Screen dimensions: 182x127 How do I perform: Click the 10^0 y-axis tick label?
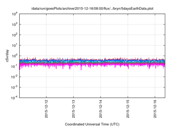(x=15, y=56)
